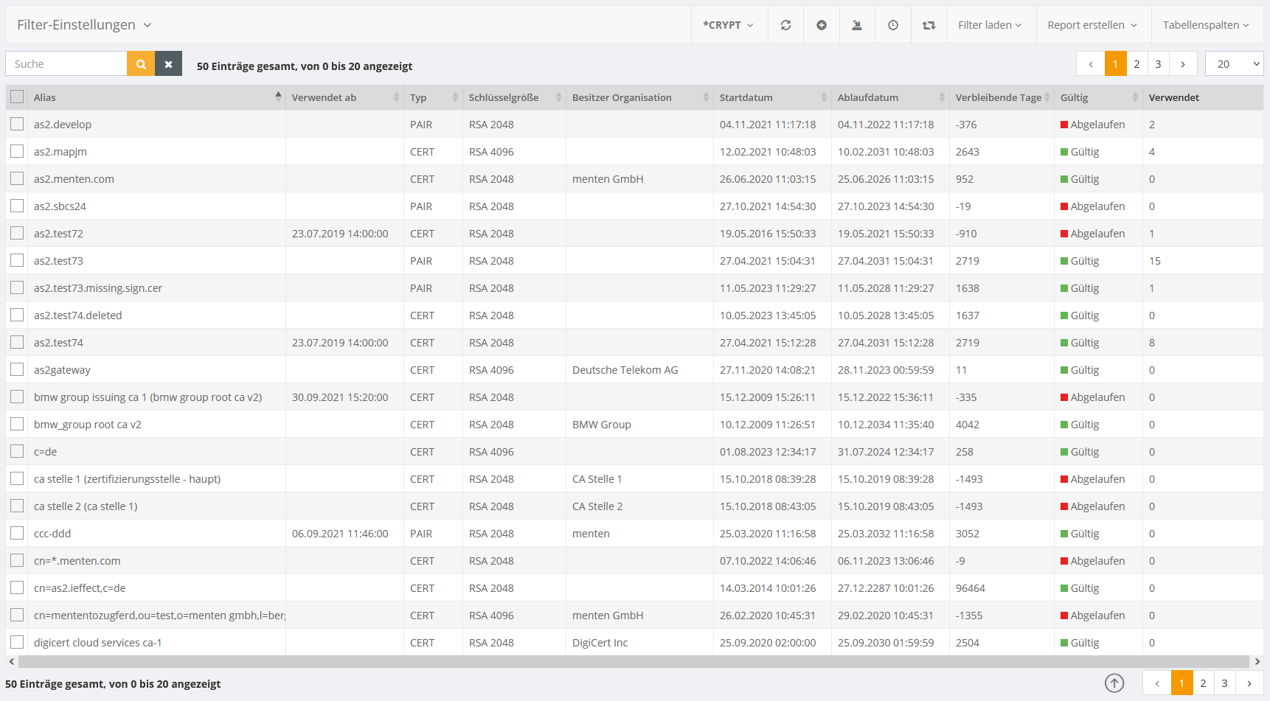This screenshot has height=701, width=1270.
Task: Open the *CRYPT dropdown
Action: click(x=728, y=25)
